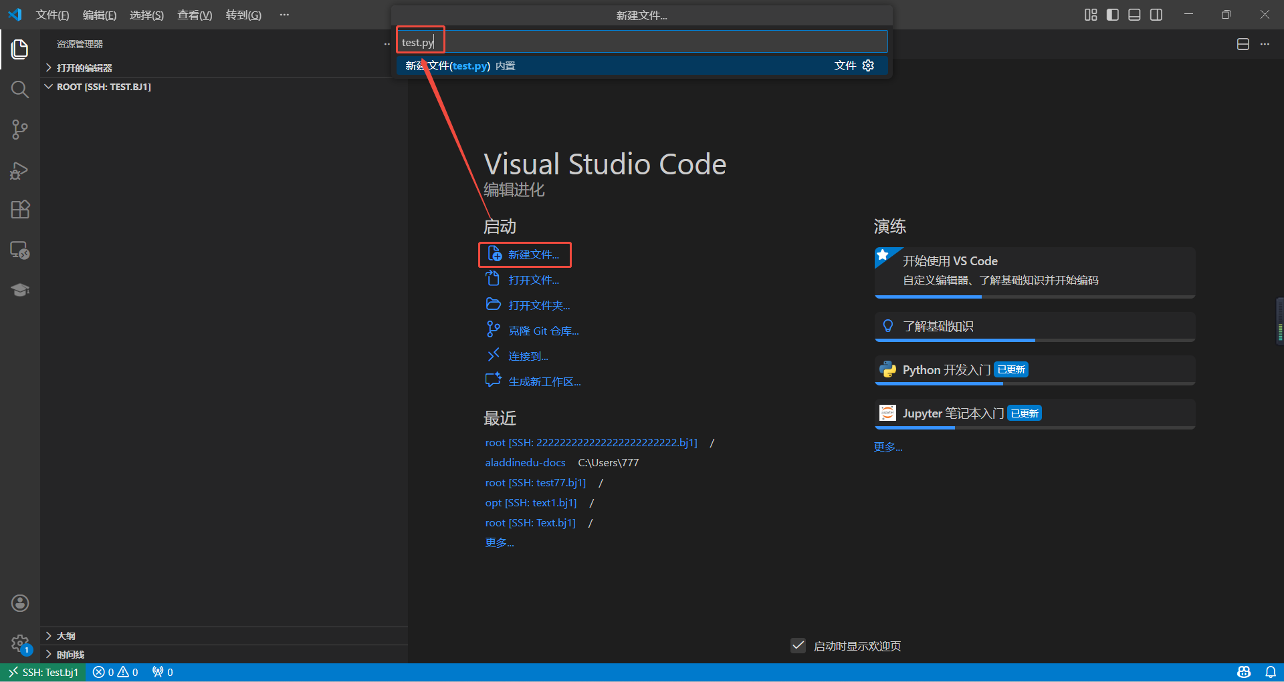Image resolution: width=1284 pixels, height=682 pixels.
Task: Open the Search view icon
Action: tap(19, 90)
